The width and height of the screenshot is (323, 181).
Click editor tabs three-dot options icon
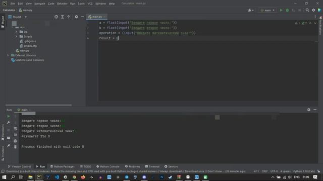[315, 17]
